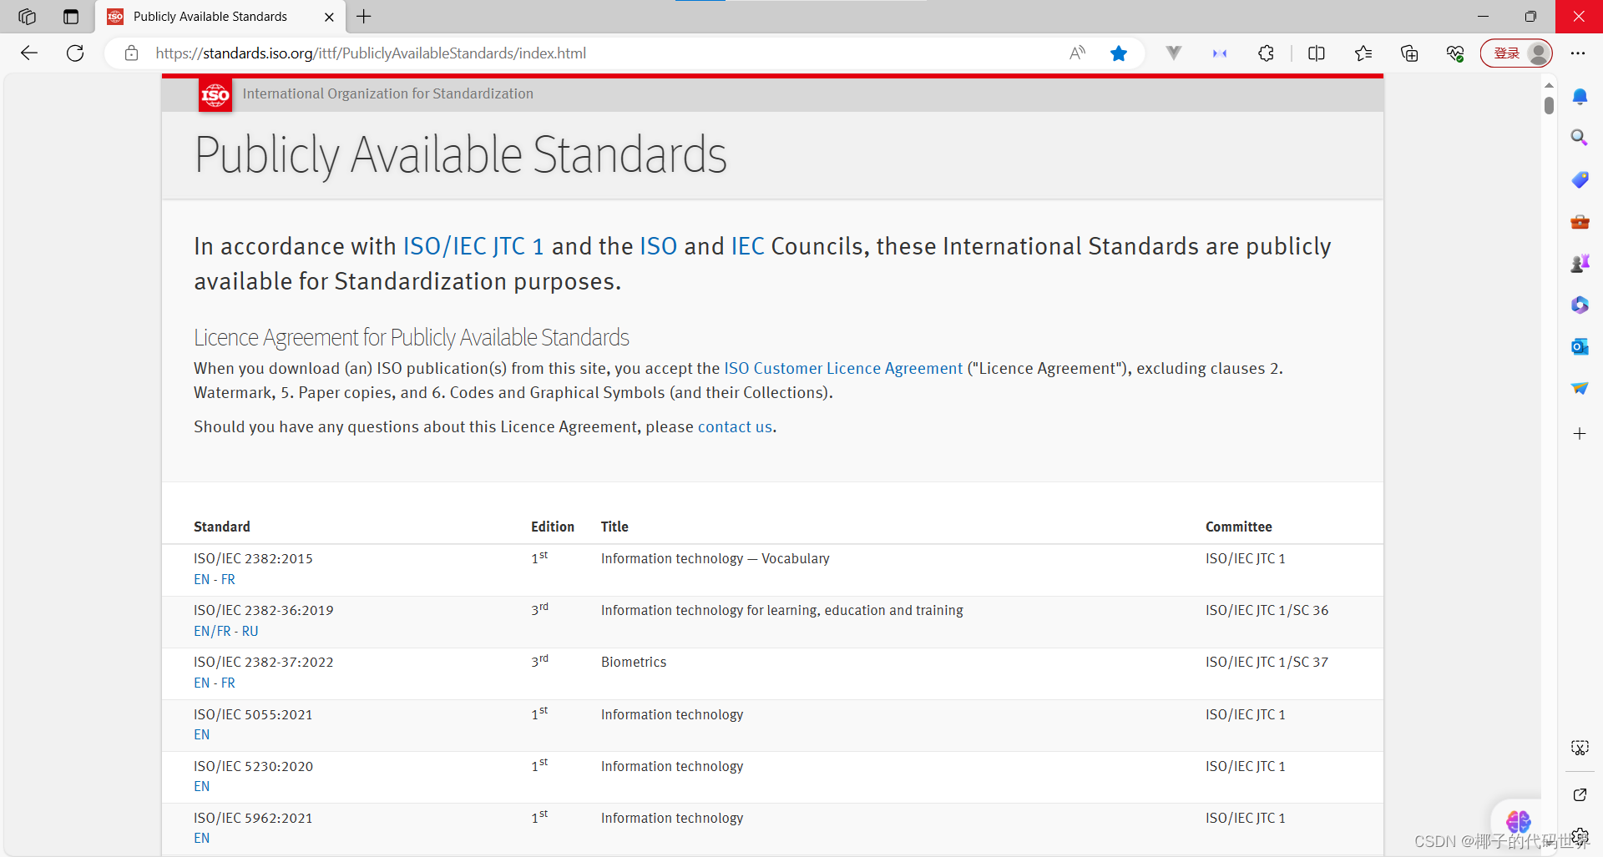Open Collections panel
This screenshot has height=857, width=1603.
pyautogui.click(x=1409, y=53)
